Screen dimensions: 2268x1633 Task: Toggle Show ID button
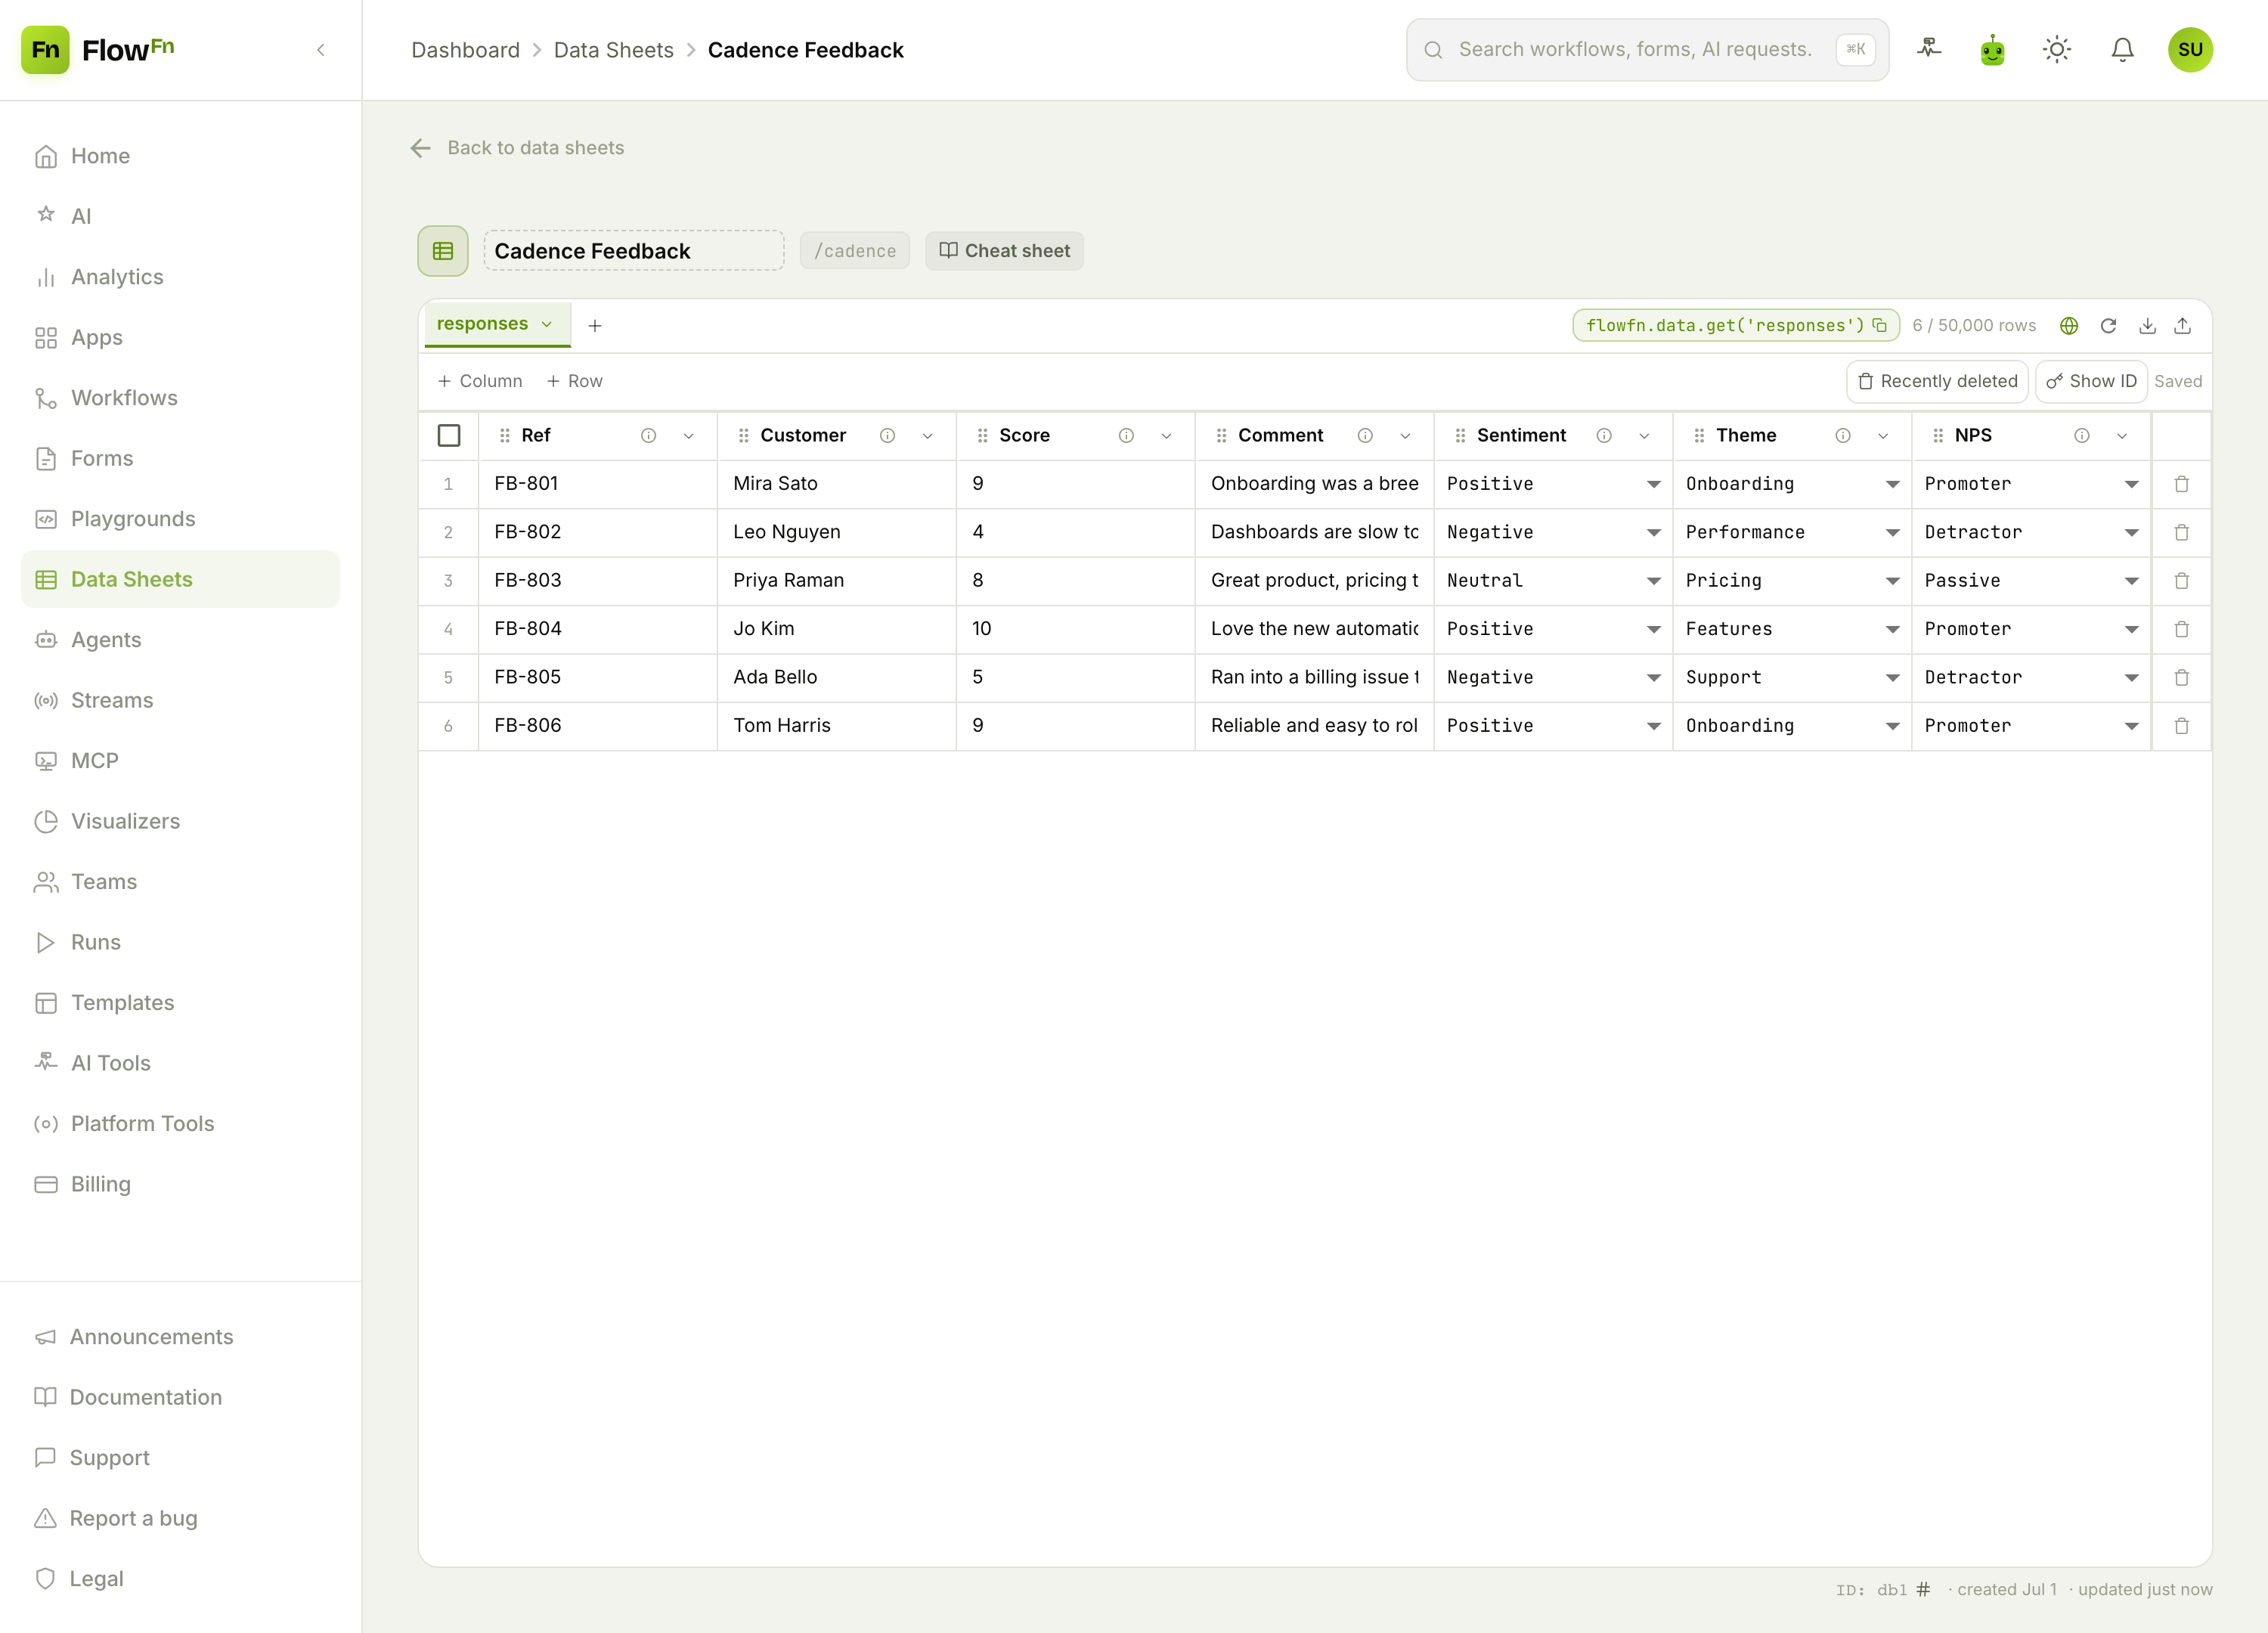[2091, 381]
